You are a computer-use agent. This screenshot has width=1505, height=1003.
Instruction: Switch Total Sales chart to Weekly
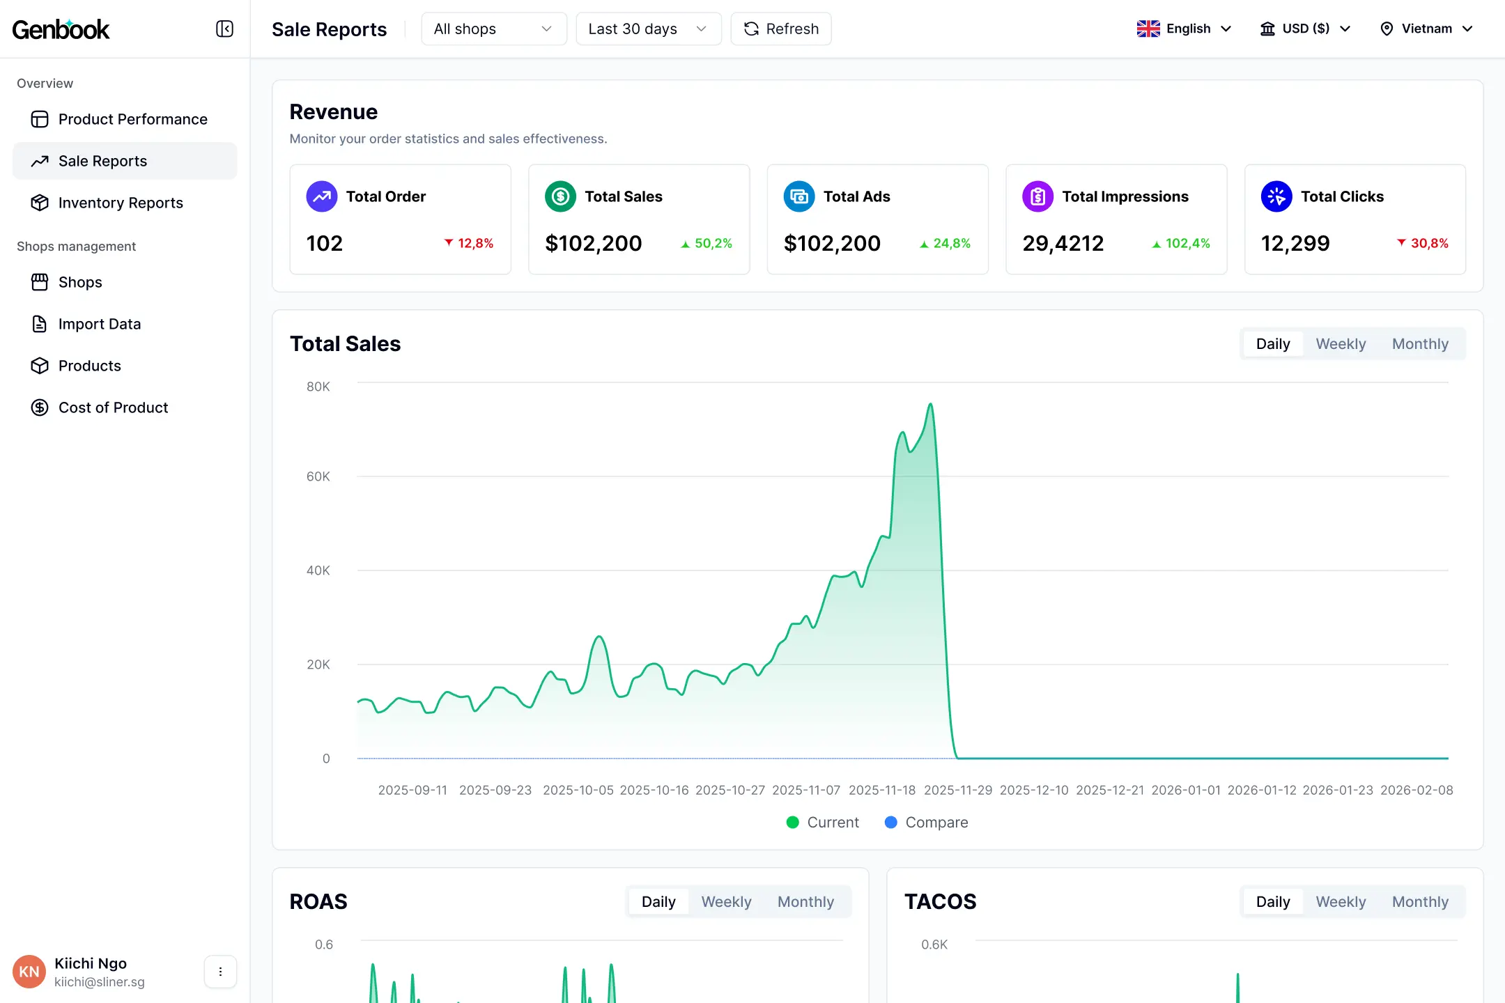pyautogui.click(x=1340, y=344)
